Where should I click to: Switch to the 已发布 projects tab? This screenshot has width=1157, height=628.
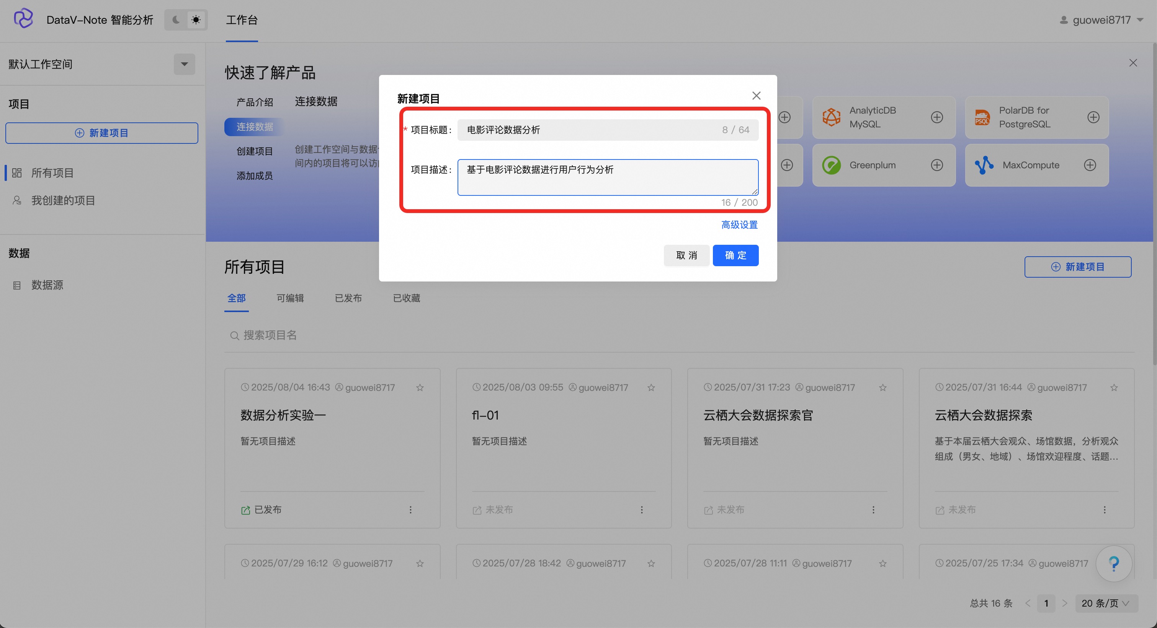coord(348,298)
